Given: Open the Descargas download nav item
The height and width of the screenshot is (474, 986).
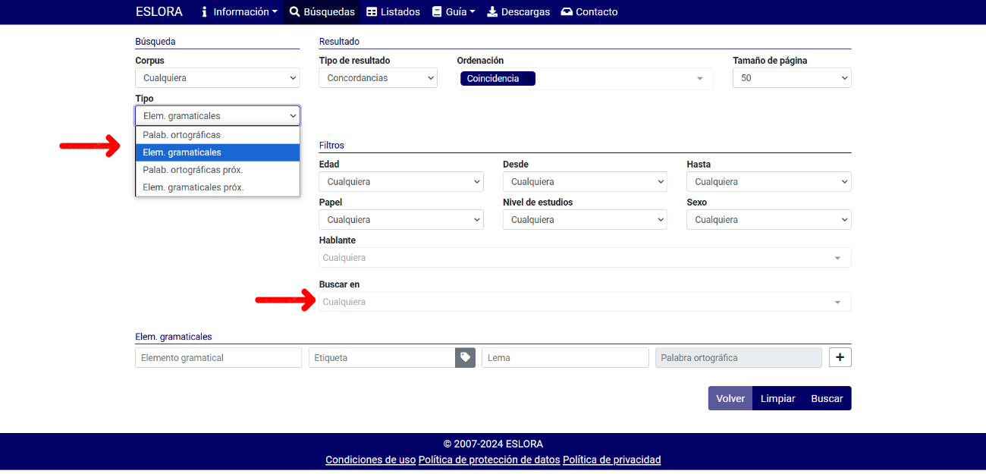Looking at the screenshot, I should 518,12.
